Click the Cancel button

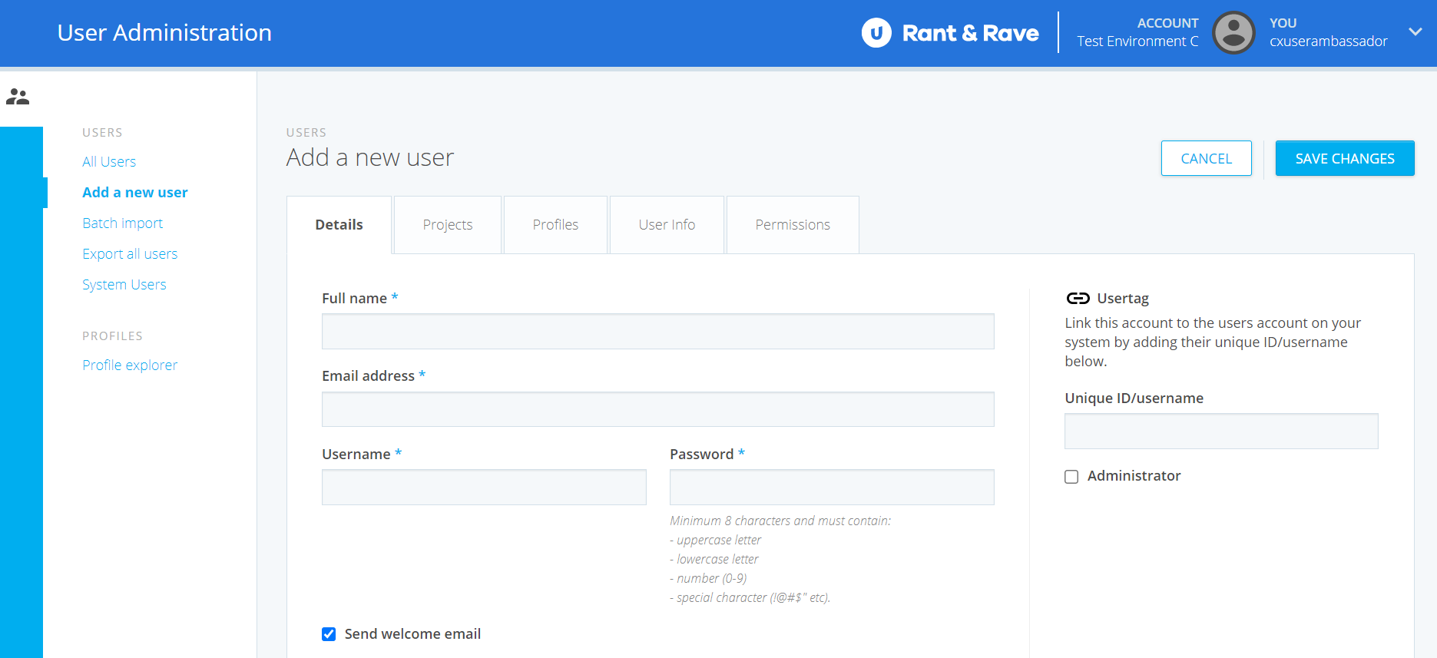[1206, 158]
